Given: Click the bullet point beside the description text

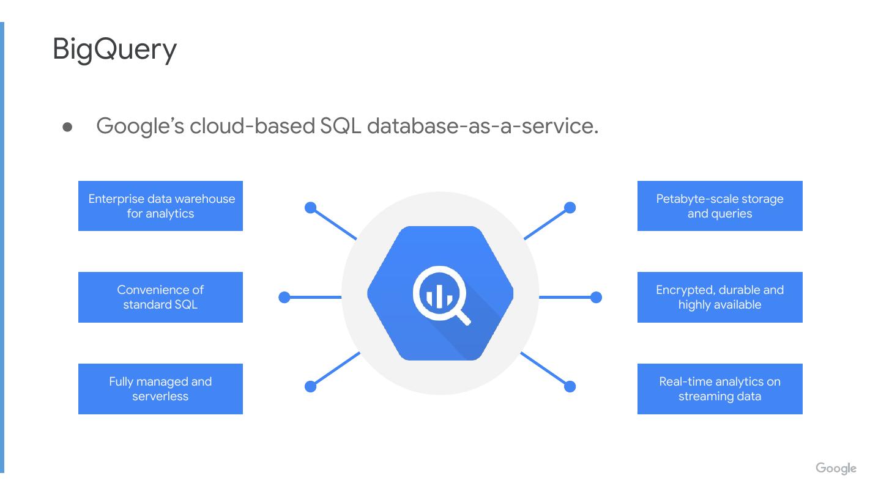Looking at the screenshot, I should pos(67,127).
